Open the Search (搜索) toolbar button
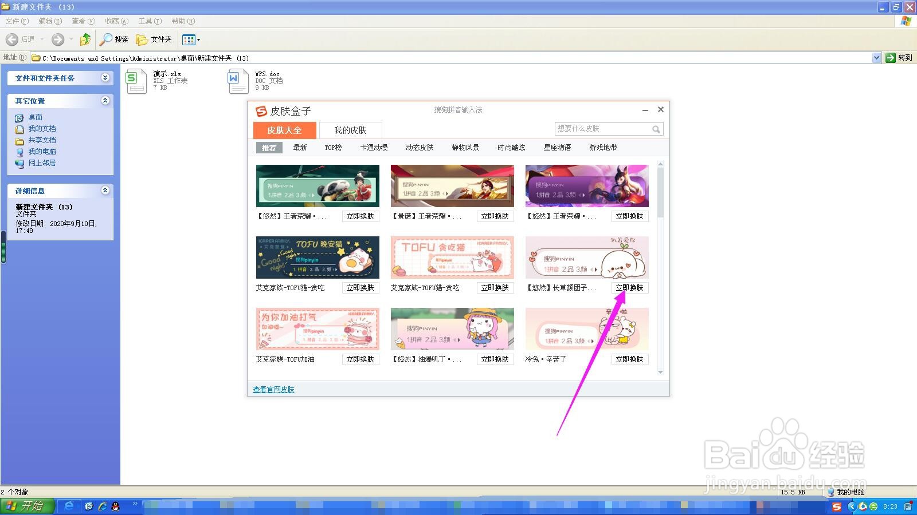The image size is (917, 515). click(114, 39)
